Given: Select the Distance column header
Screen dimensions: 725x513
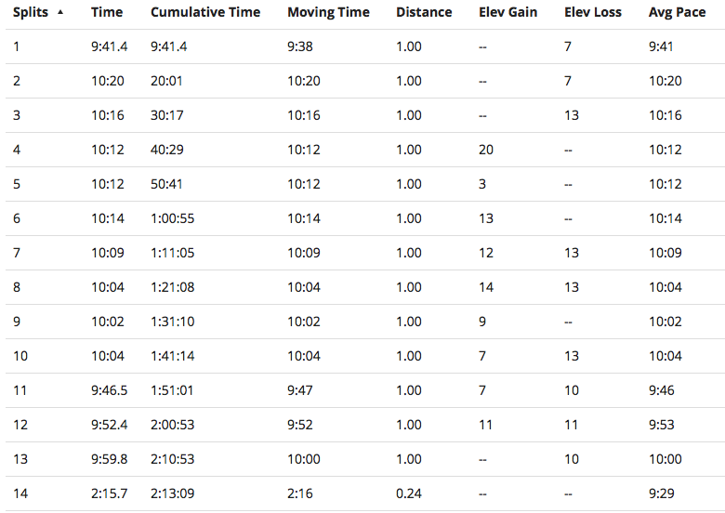Looking at the screenshot, I should point(424,13).
